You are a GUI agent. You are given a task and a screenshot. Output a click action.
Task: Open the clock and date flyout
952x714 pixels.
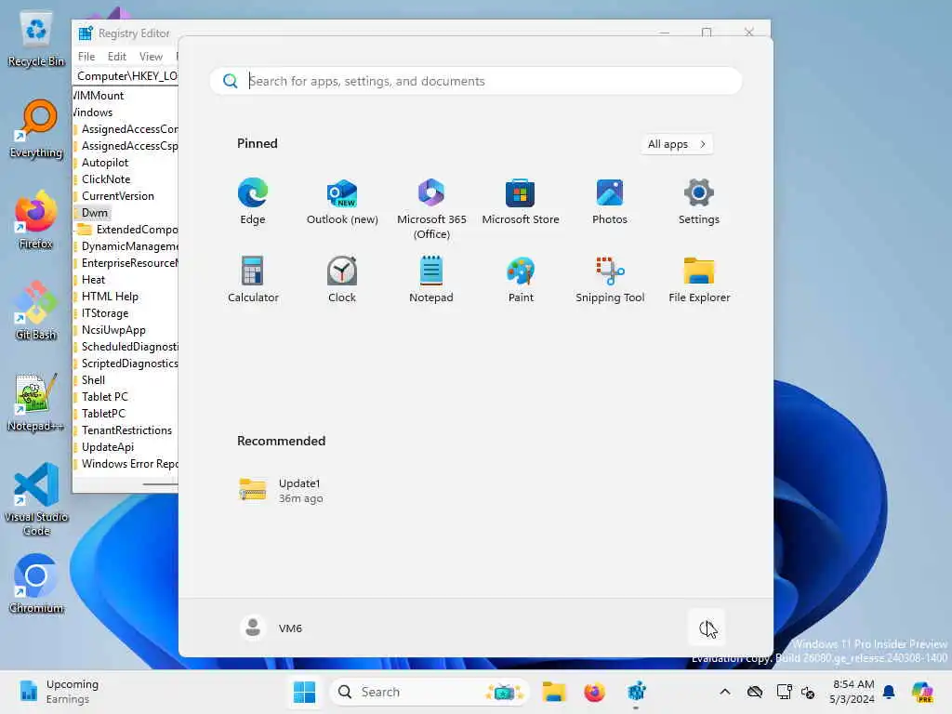tap(853, 692)
